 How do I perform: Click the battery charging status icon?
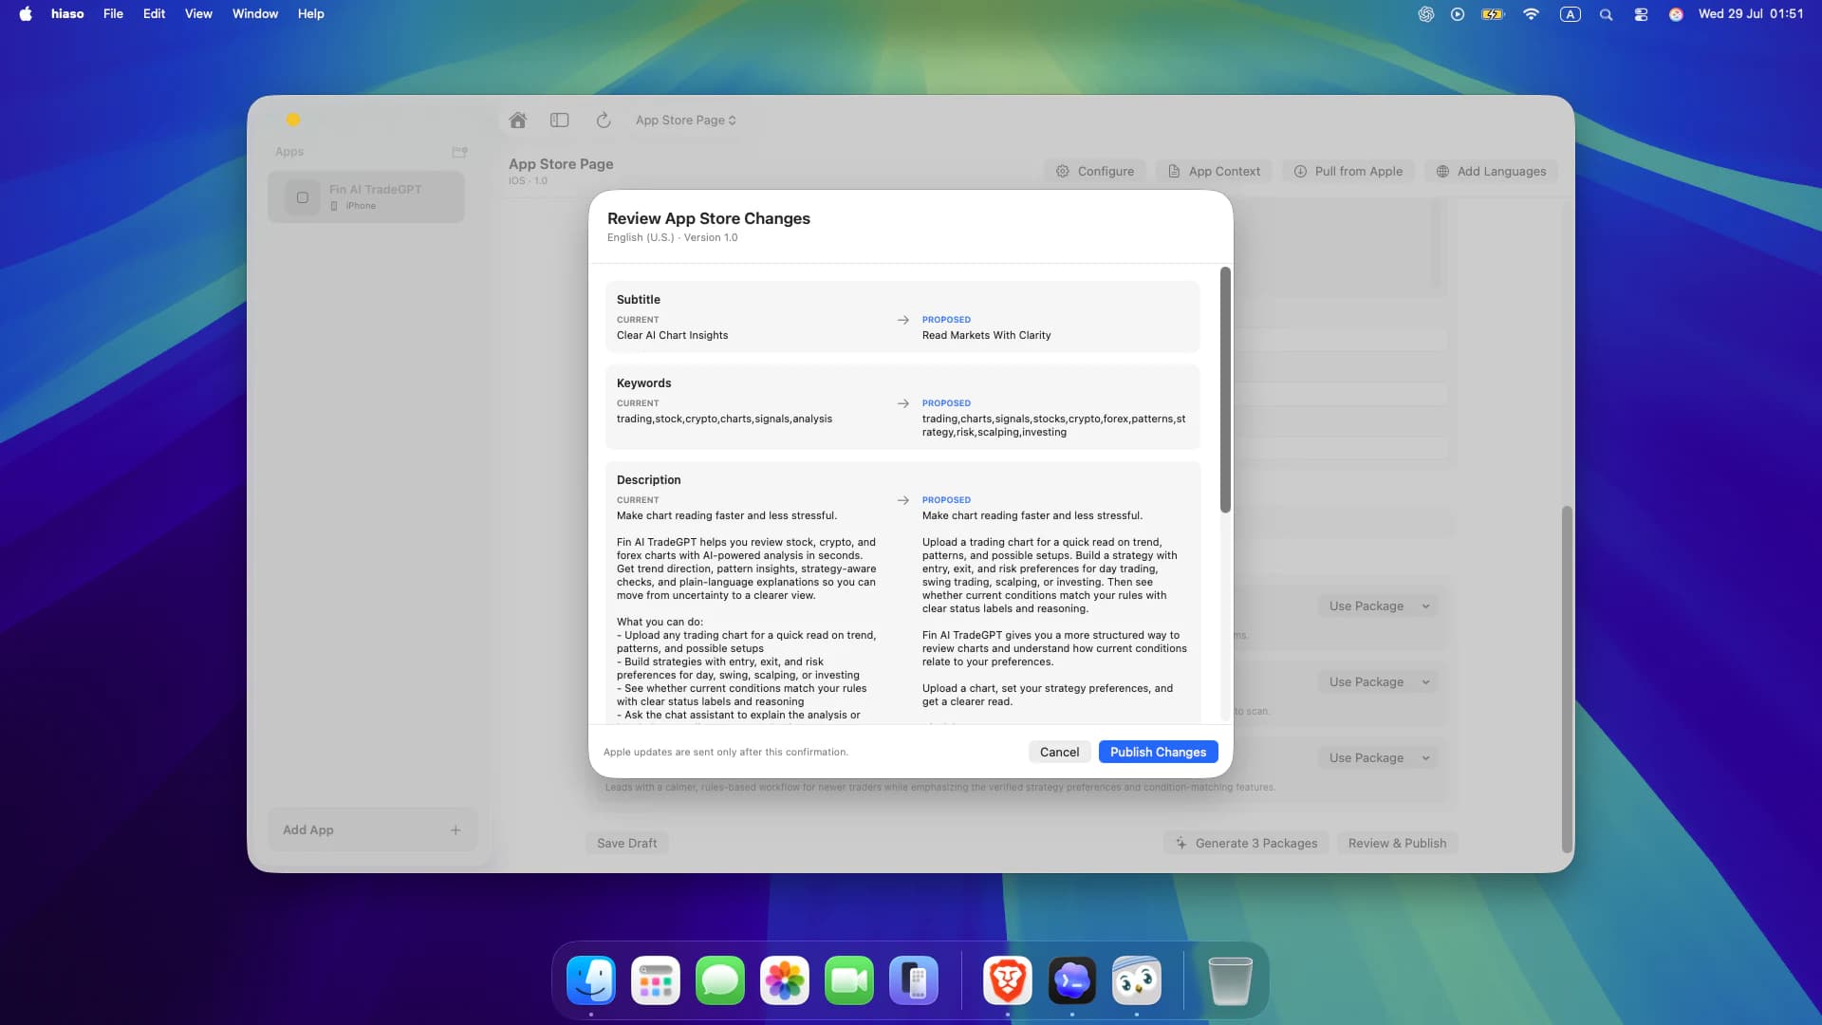click(1493, 14)
